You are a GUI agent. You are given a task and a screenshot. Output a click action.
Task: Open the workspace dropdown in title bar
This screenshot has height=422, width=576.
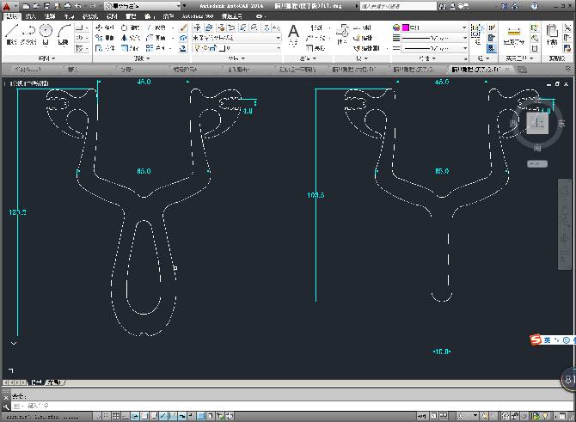tap(143, 6)
